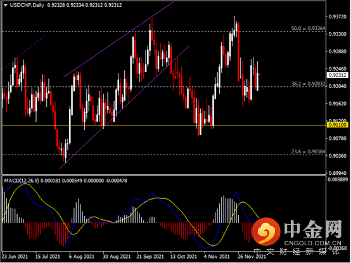This screenshot has width=351, height=263.
Task: Select the 30 Aug 2021 date label
Action: (x=117, y=257)
